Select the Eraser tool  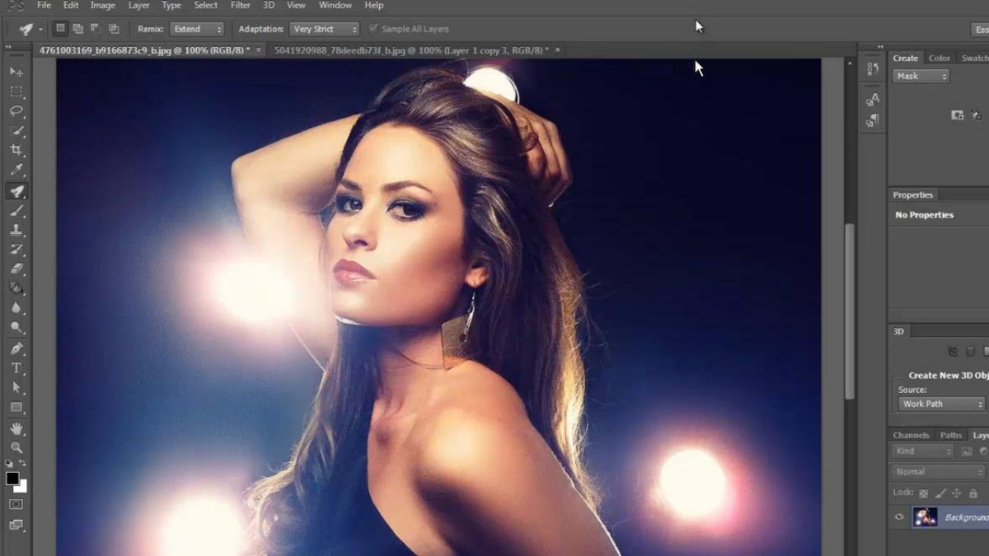[x=16, y=269]
